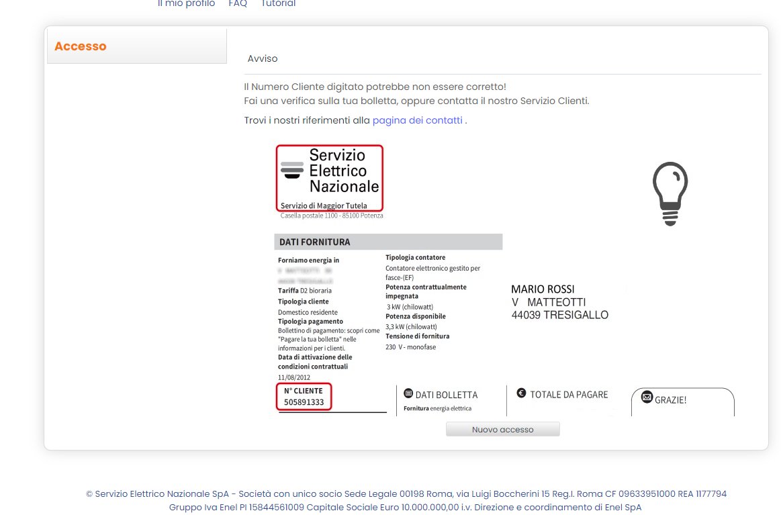Click the Tipologia contatore label
The image size is (781, 515).
[416, 258]
